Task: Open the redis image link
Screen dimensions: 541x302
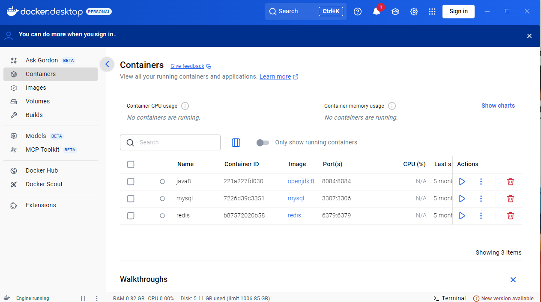Action: point(294,216)
